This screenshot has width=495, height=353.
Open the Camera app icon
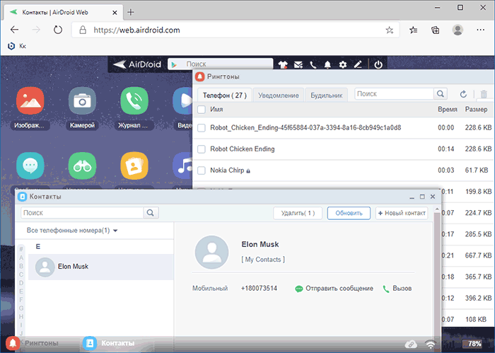[x=82, y=101]
